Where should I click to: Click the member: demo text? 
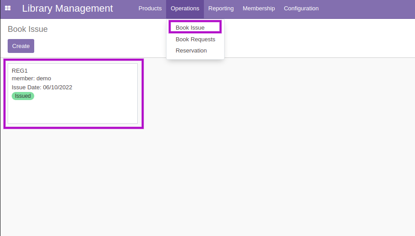32,79
